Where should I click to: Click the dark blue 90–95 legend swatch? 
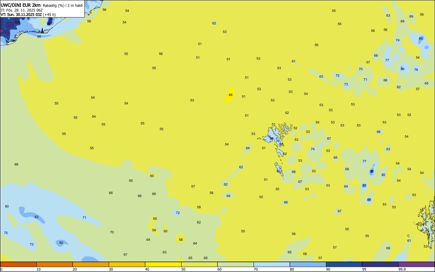pyautogui.click(x=344, y=264)
